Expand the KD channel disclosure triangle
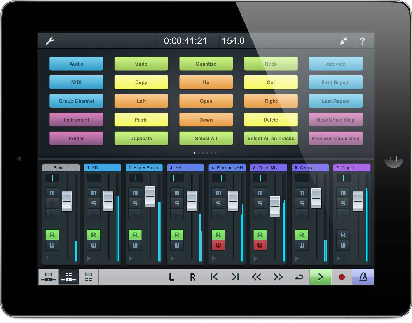The height and width of the screenshot is (323, 412). point(89,259)
